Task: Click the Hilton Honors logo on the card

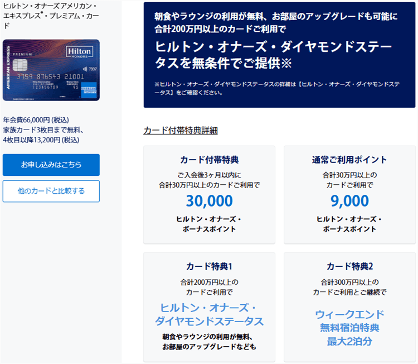Action: click(x=80, y=52)
